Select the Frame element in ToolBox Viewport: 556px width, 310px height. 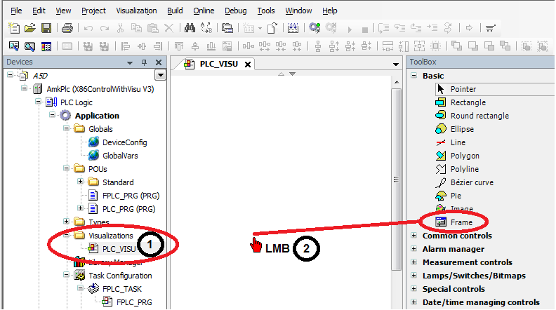click(x=461, y=222)
